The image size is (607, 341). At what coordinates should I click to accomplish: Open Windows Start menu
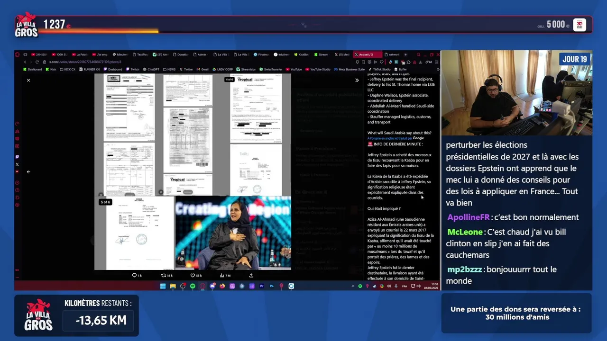click(163, 286)
